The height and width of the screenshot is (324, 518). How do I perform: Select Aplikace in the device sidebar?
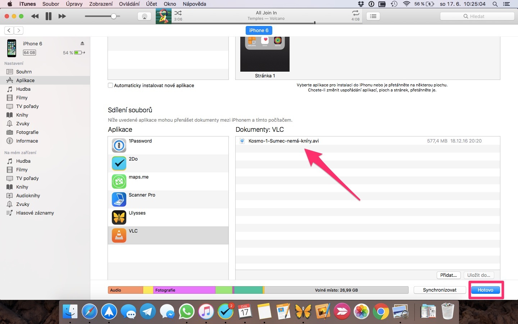(25, 80)
